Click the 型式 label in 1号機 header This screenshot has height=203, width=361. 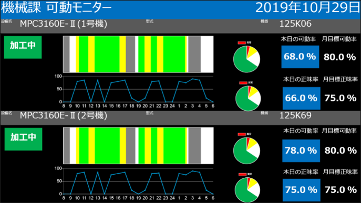[149, 22]
